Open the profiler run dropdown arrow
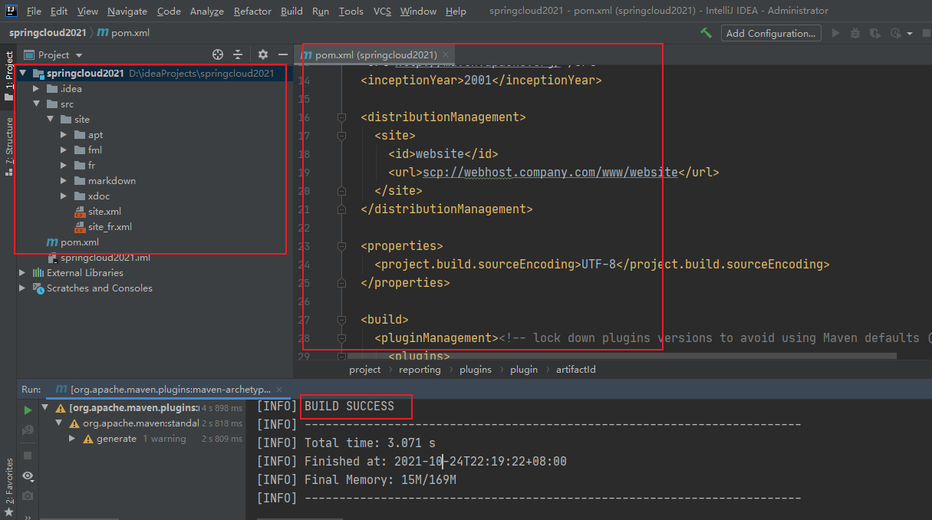 coord(910,34)
